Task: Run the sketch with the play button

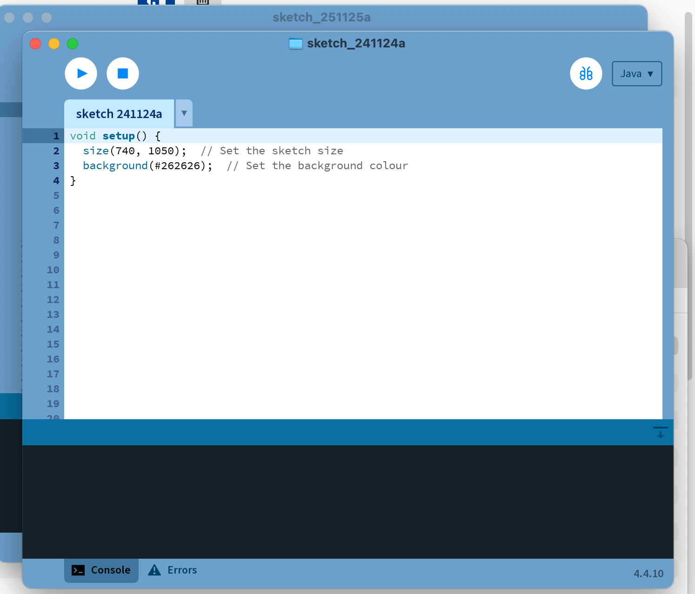Action: point(81,73)
